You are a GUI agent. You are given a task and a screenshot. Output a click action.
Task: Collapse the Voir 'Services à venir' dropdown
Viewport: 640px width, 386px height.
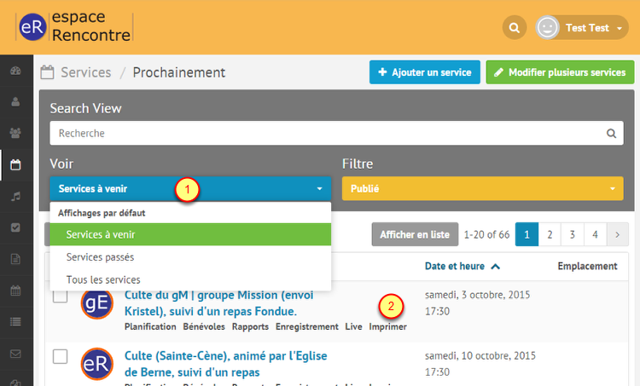(x=190, y=188)
